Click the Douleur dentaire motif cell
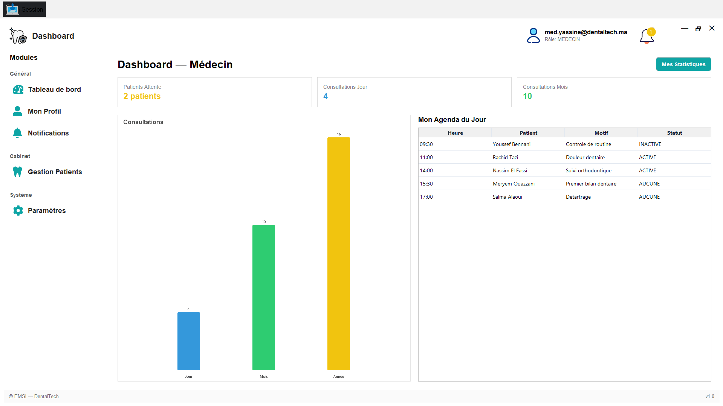 pyautogui.click(x=601, y=157)
